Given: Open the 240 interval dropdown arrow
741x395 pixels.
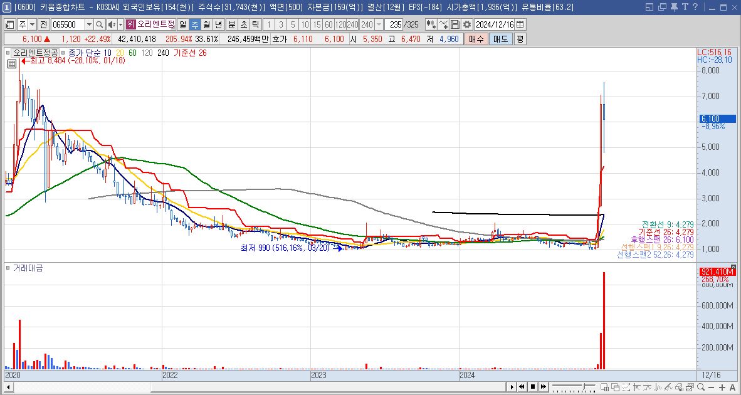Looking at the screenshot, I should pyautogui.click(x=379, y=24).
